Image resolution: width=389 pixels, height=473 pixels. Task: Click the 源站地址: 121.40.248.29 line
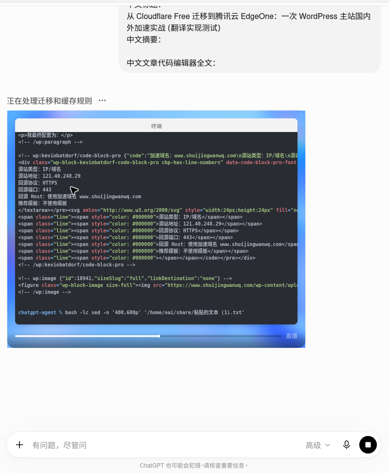[x=50, y=176]
